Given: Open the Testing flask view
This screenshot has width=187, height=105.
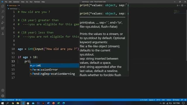Looking at the screenshot, I should pyautogui.click(x=3, y=34).
